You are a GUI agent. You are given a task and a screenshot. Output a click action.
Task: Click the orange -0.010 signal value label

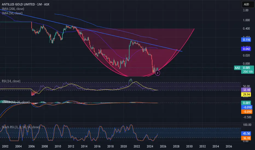(247, 112)
